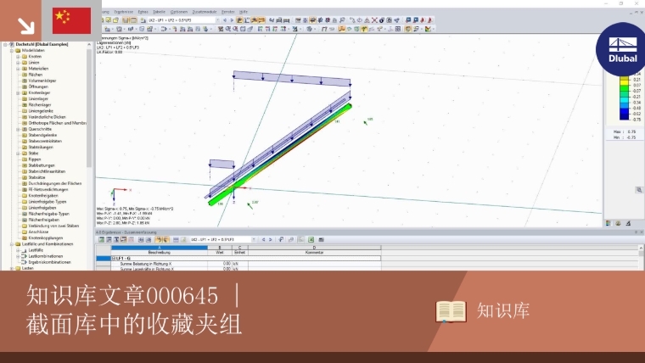Click the arrow icon in top-left orange corner
The image size is (645, 363).
click(25, 25)
